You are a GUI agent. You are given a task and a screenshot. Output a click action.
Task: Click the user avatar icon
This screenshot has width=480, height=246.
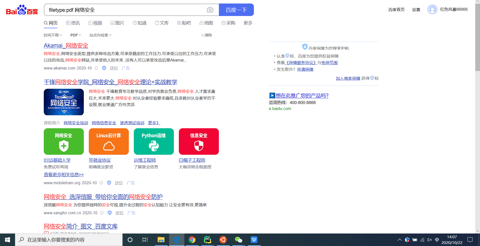point(432,9)
